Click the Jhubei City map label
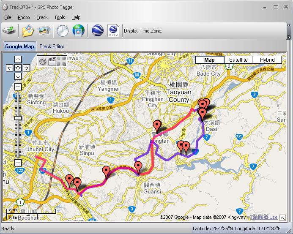This screenshot has height=234, width=293. point(40,146)
